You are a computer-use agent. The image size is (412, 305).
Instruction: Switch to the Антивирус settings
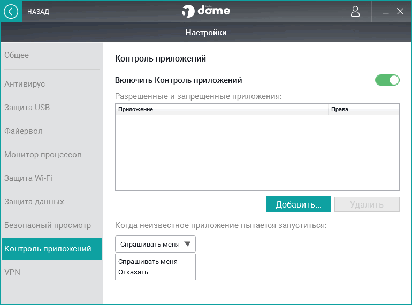[25, 84]
